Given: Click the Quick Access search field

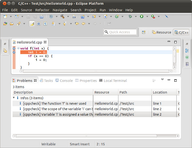Looking at the screenshot, I should pyautogui.click(x=120, y=32).
